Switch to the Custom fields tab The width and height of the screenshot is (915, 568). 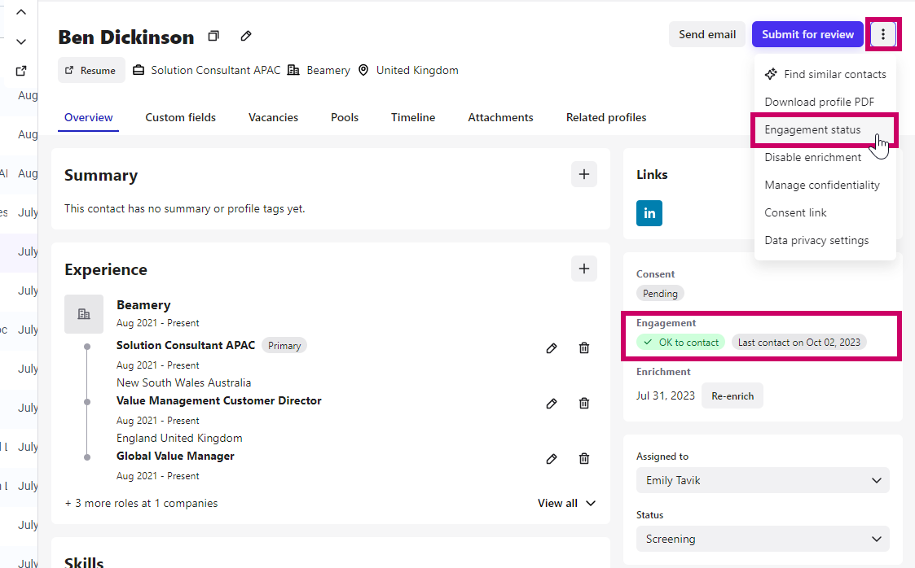click(x=181, y=117)
